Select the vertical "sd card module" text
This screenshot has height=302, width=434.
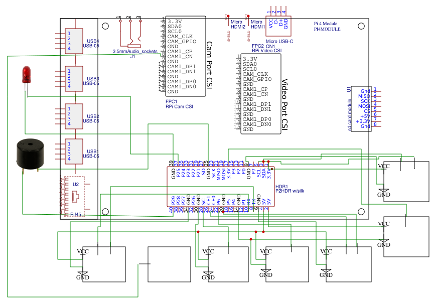pos(349,115)
